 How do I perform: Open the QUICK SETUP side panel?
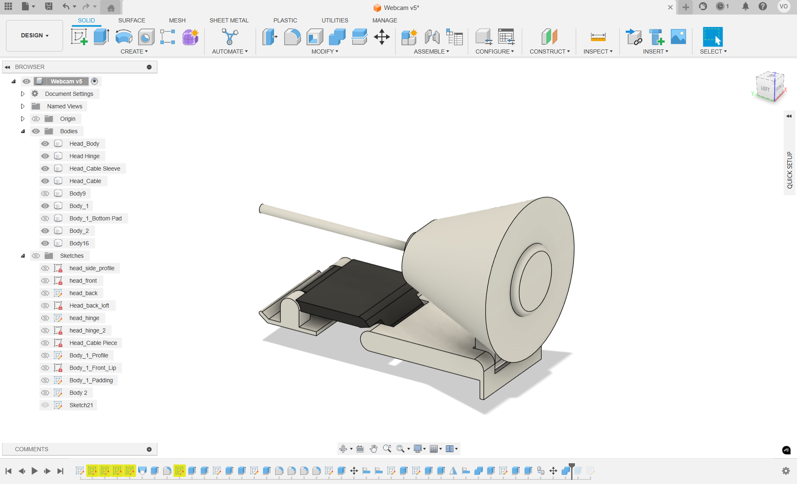pyautogui.click(x=789, y=170)
